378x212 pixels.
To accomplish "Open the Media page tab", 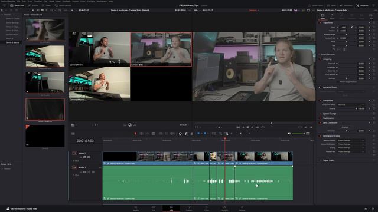I will [136, 208].
